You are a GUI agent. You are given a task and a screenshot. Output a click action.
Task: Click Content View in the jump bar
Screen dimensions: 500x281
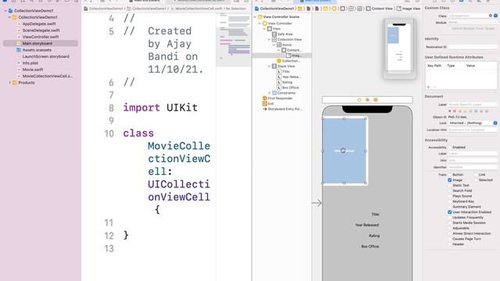pyautogui.click(x=379, y=9)
